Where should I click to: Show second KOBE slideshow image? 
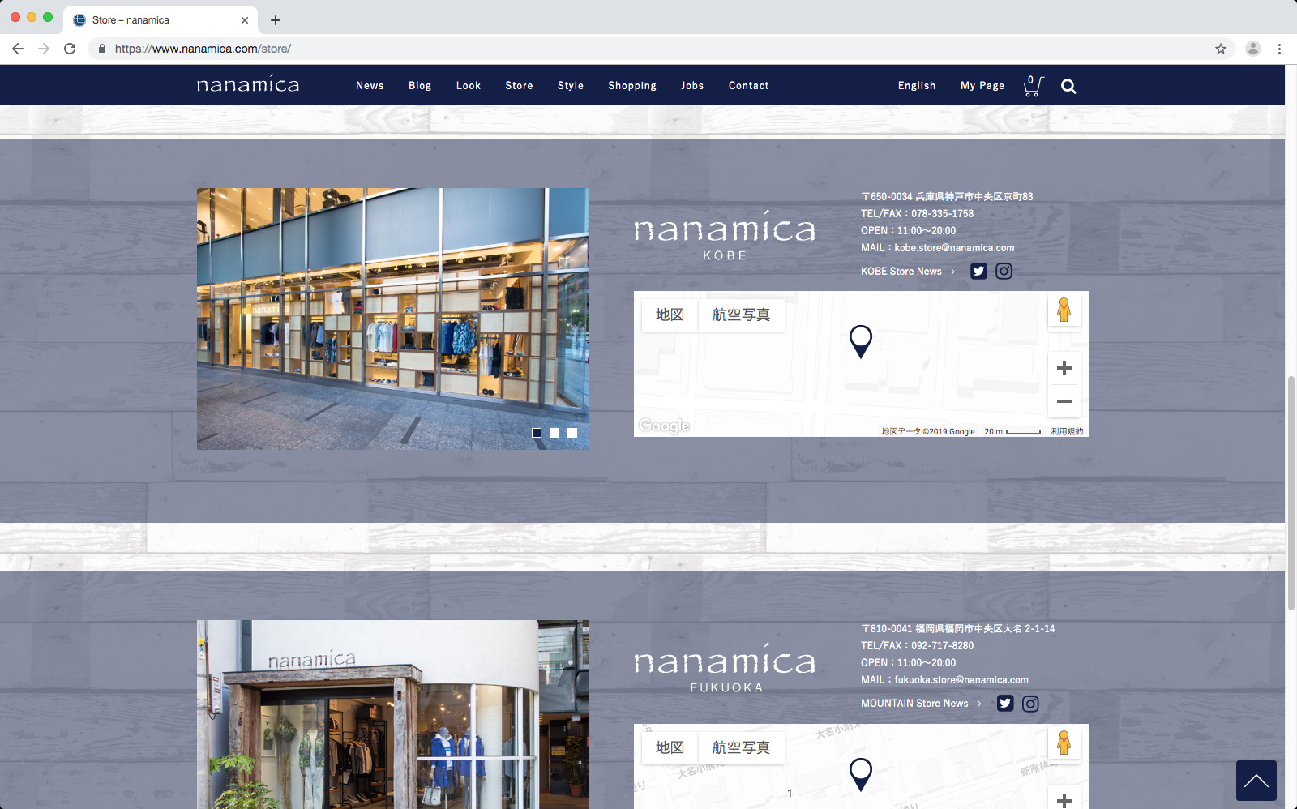click(554, 433)
